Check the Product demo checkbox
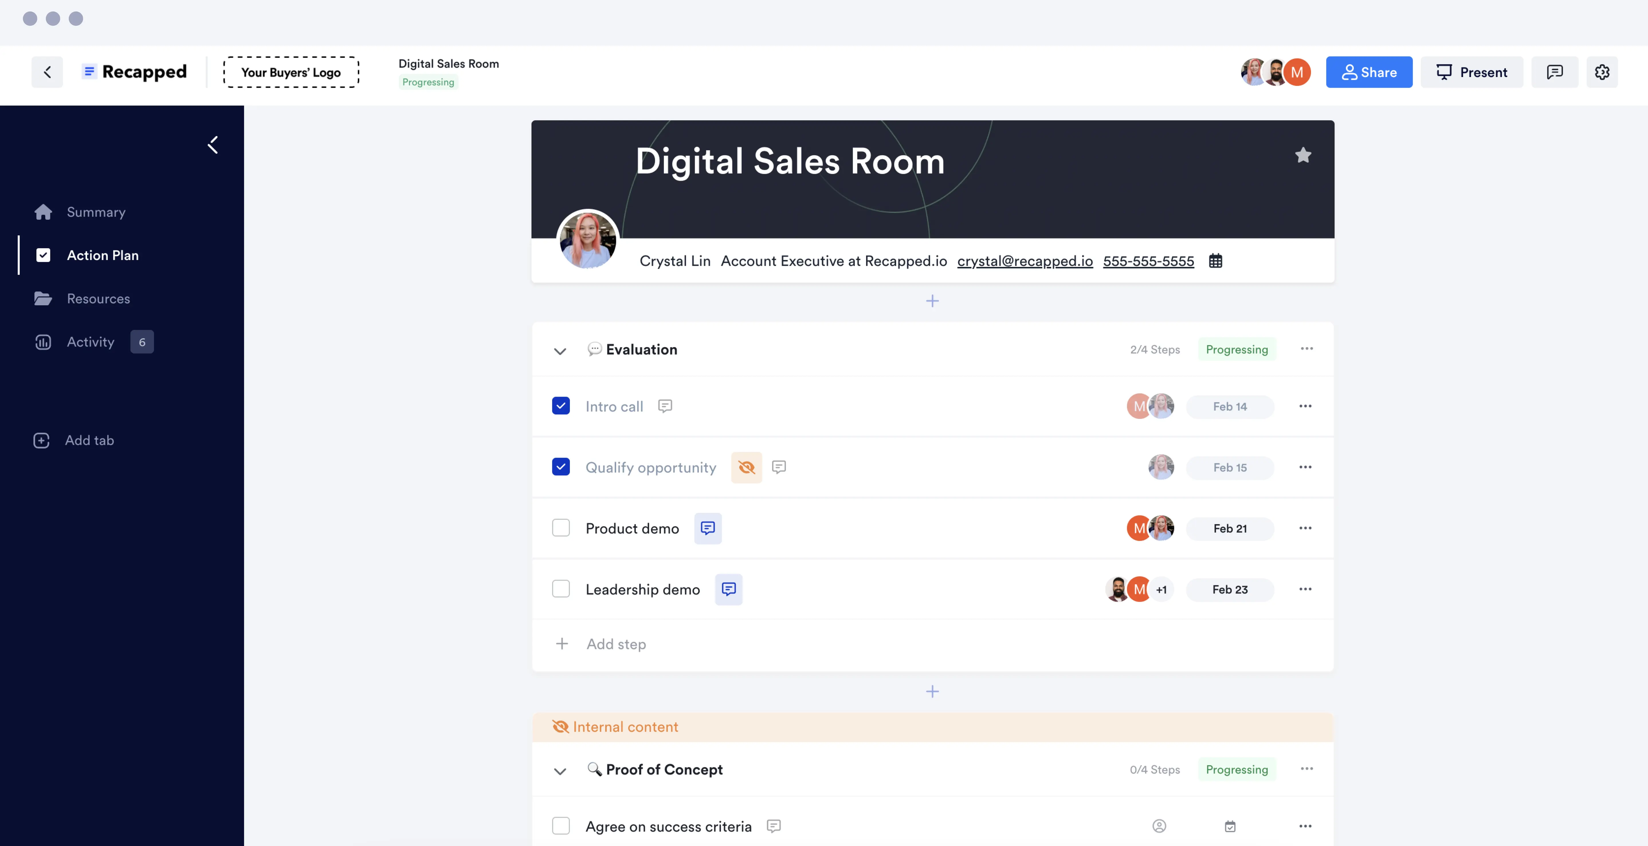The image size is (1648, 846). point(561,528)
